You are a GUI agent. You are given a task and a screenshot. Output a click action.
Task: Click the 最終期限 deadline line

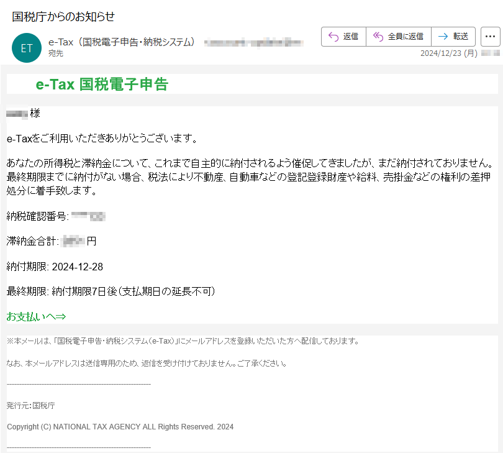tap(111, 291)
